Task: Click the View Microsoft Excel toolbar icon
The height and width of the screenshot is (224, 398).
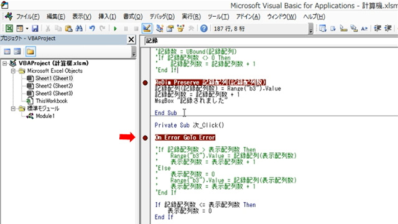Action: coord(9,29)
